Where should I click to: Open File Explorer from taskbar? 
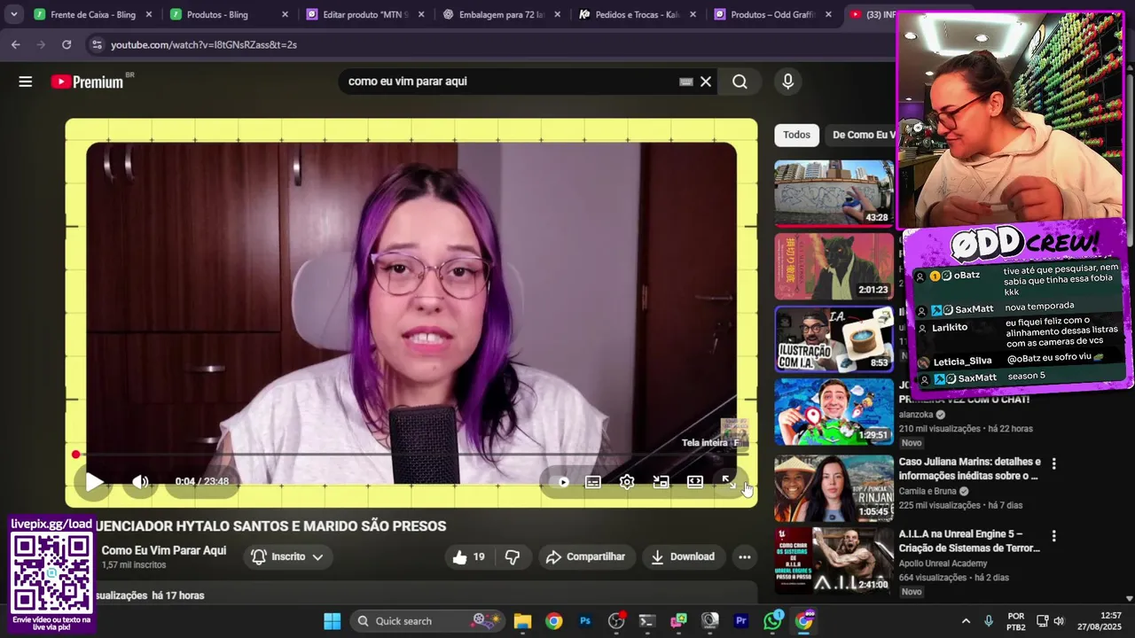tap(522, 621)
